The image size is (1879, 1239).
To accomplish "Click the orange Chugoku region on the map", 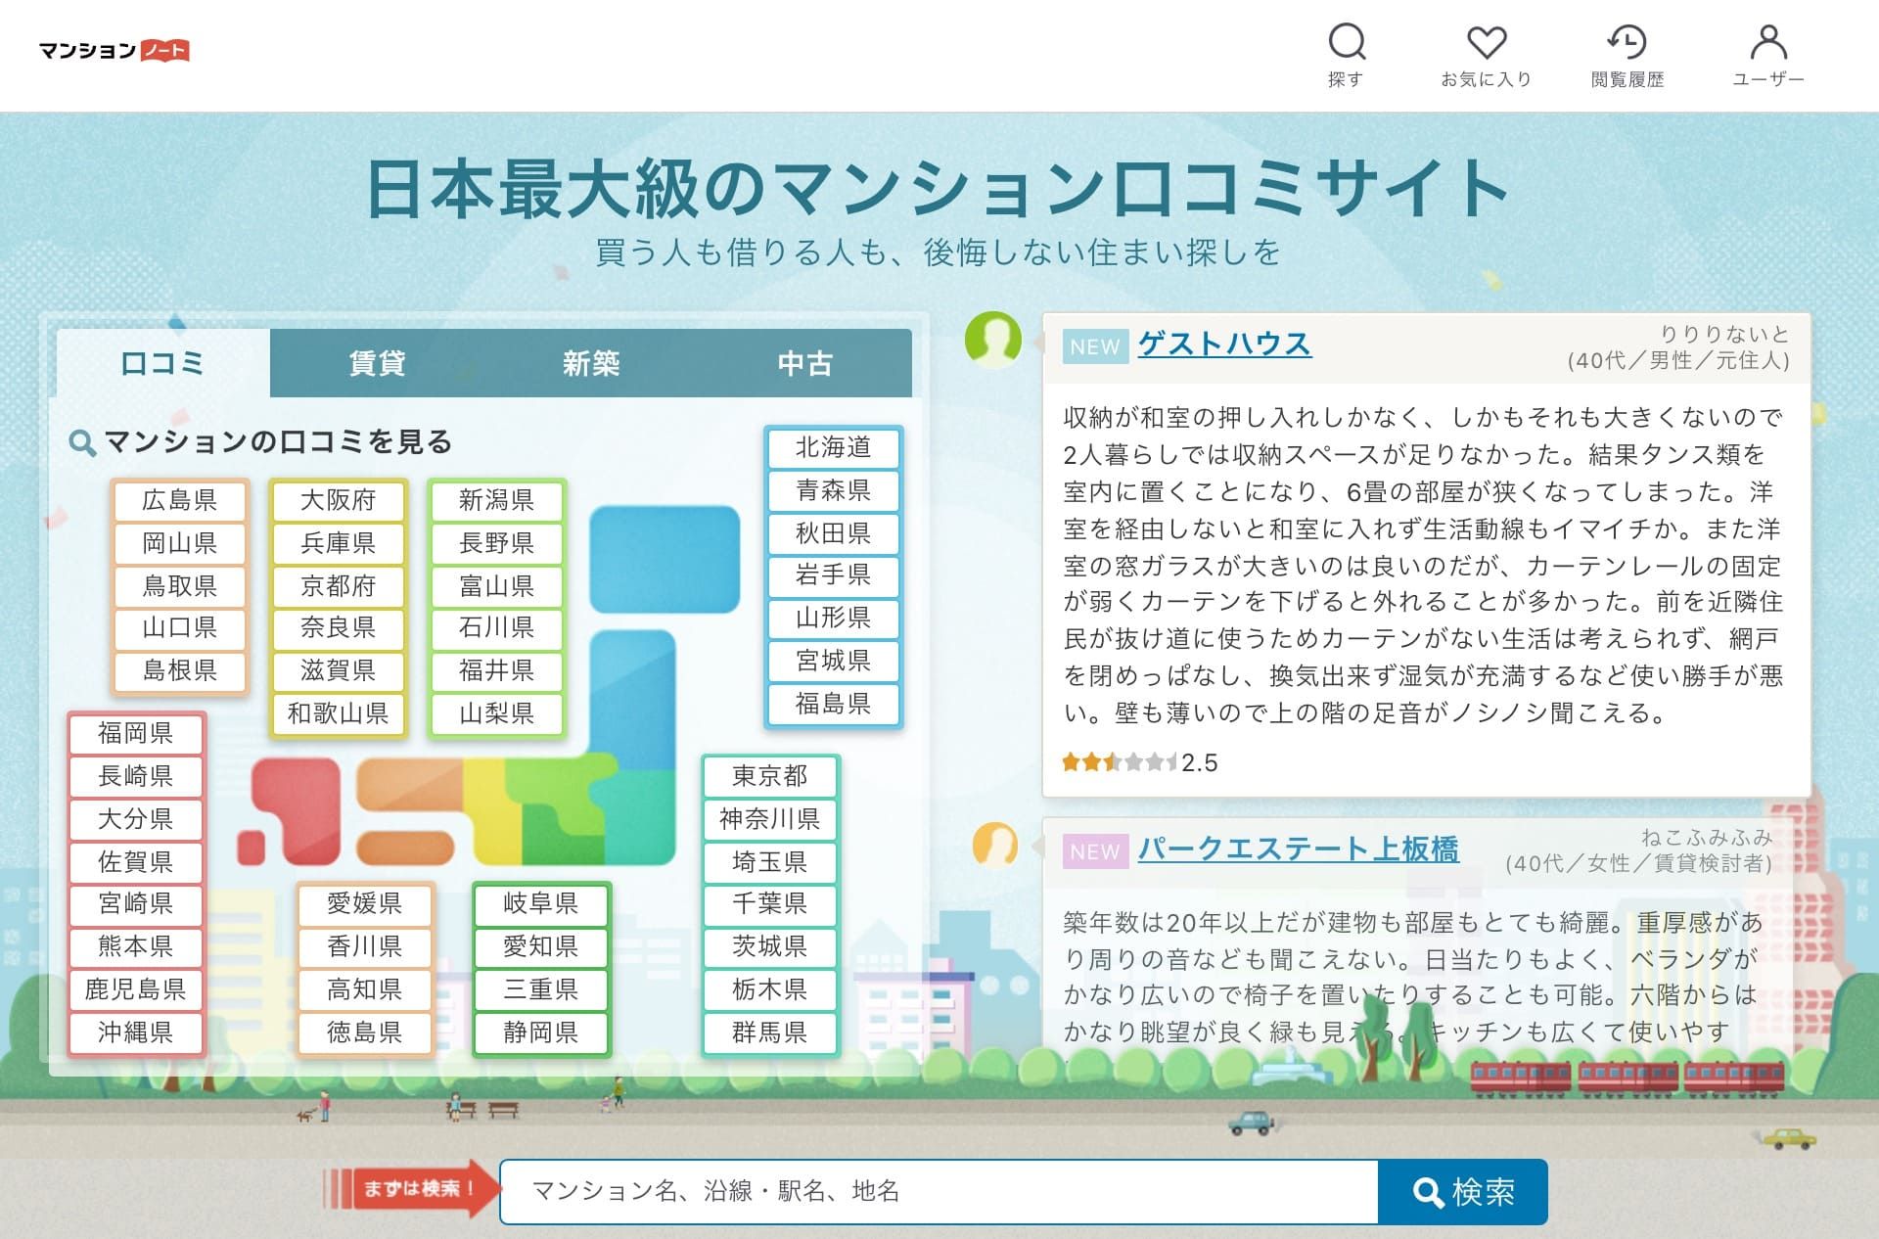I will (x=409, y=783).
